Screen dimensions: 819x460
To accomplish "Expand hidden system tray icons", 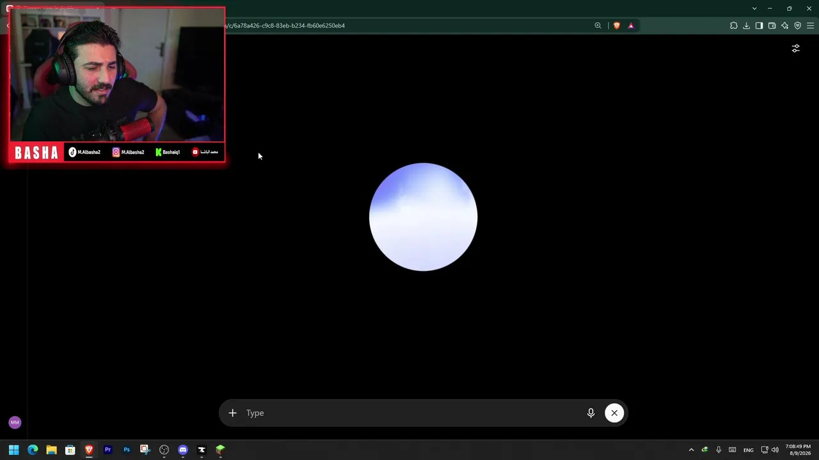I will [x=691, y=450].
